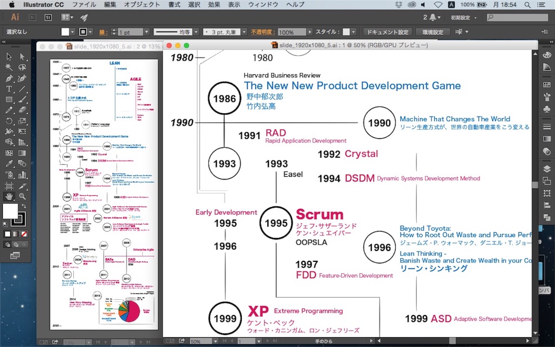Screen dimensions: 555x347
Task: Open Adobe Bridge with Br button
Action: pyautogui.click(x=32, y=17)
